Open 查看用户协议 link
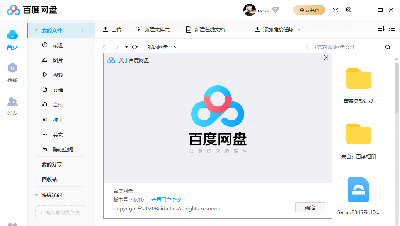Image resolution: width=400 pixels, height=226 pixels. tap(166, 200)
